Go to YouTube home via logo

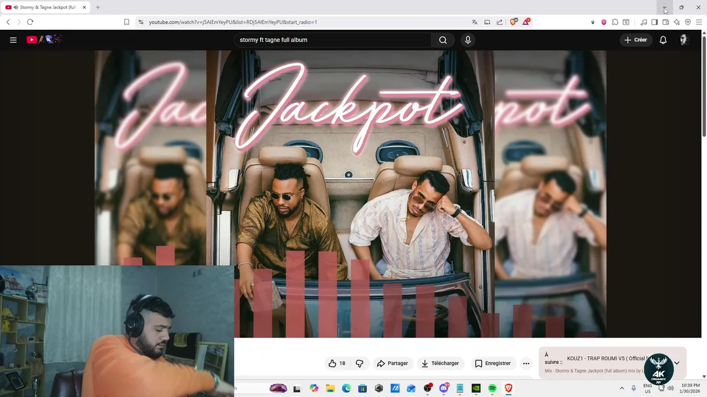pos(44,40)
